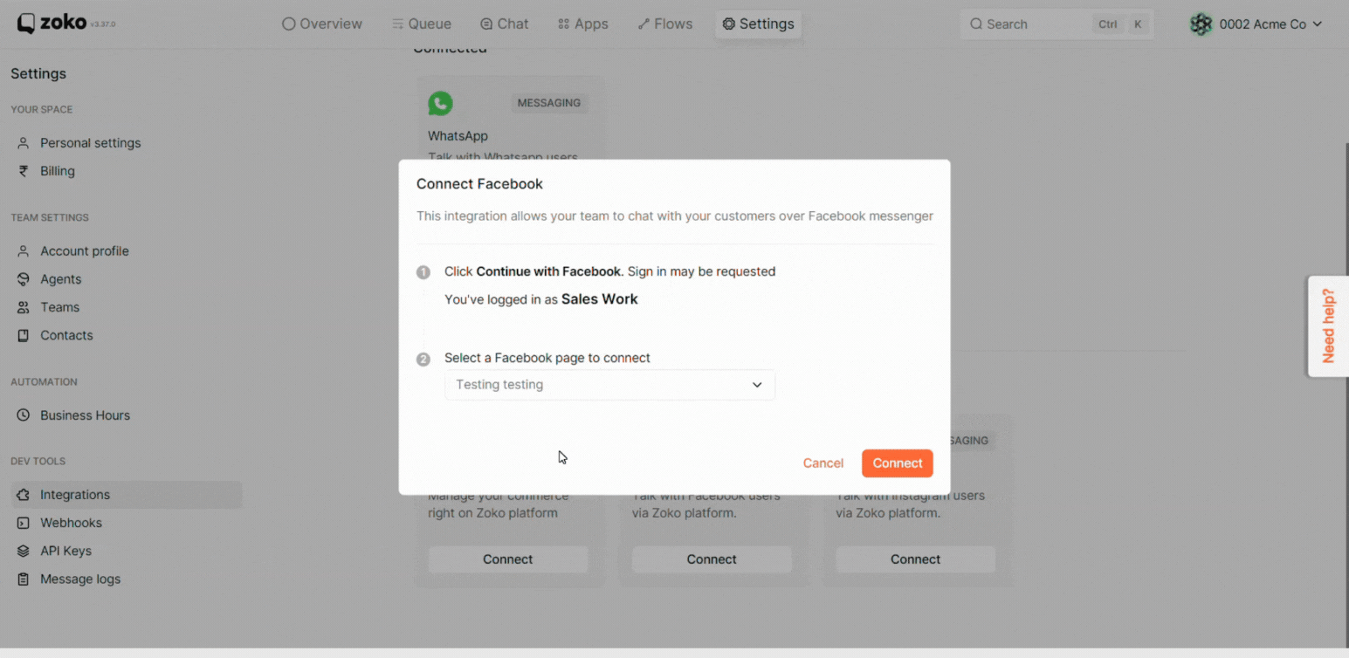1349x658 pixels.
Task: Click the Sales Work account name
Action: point(599,299)
